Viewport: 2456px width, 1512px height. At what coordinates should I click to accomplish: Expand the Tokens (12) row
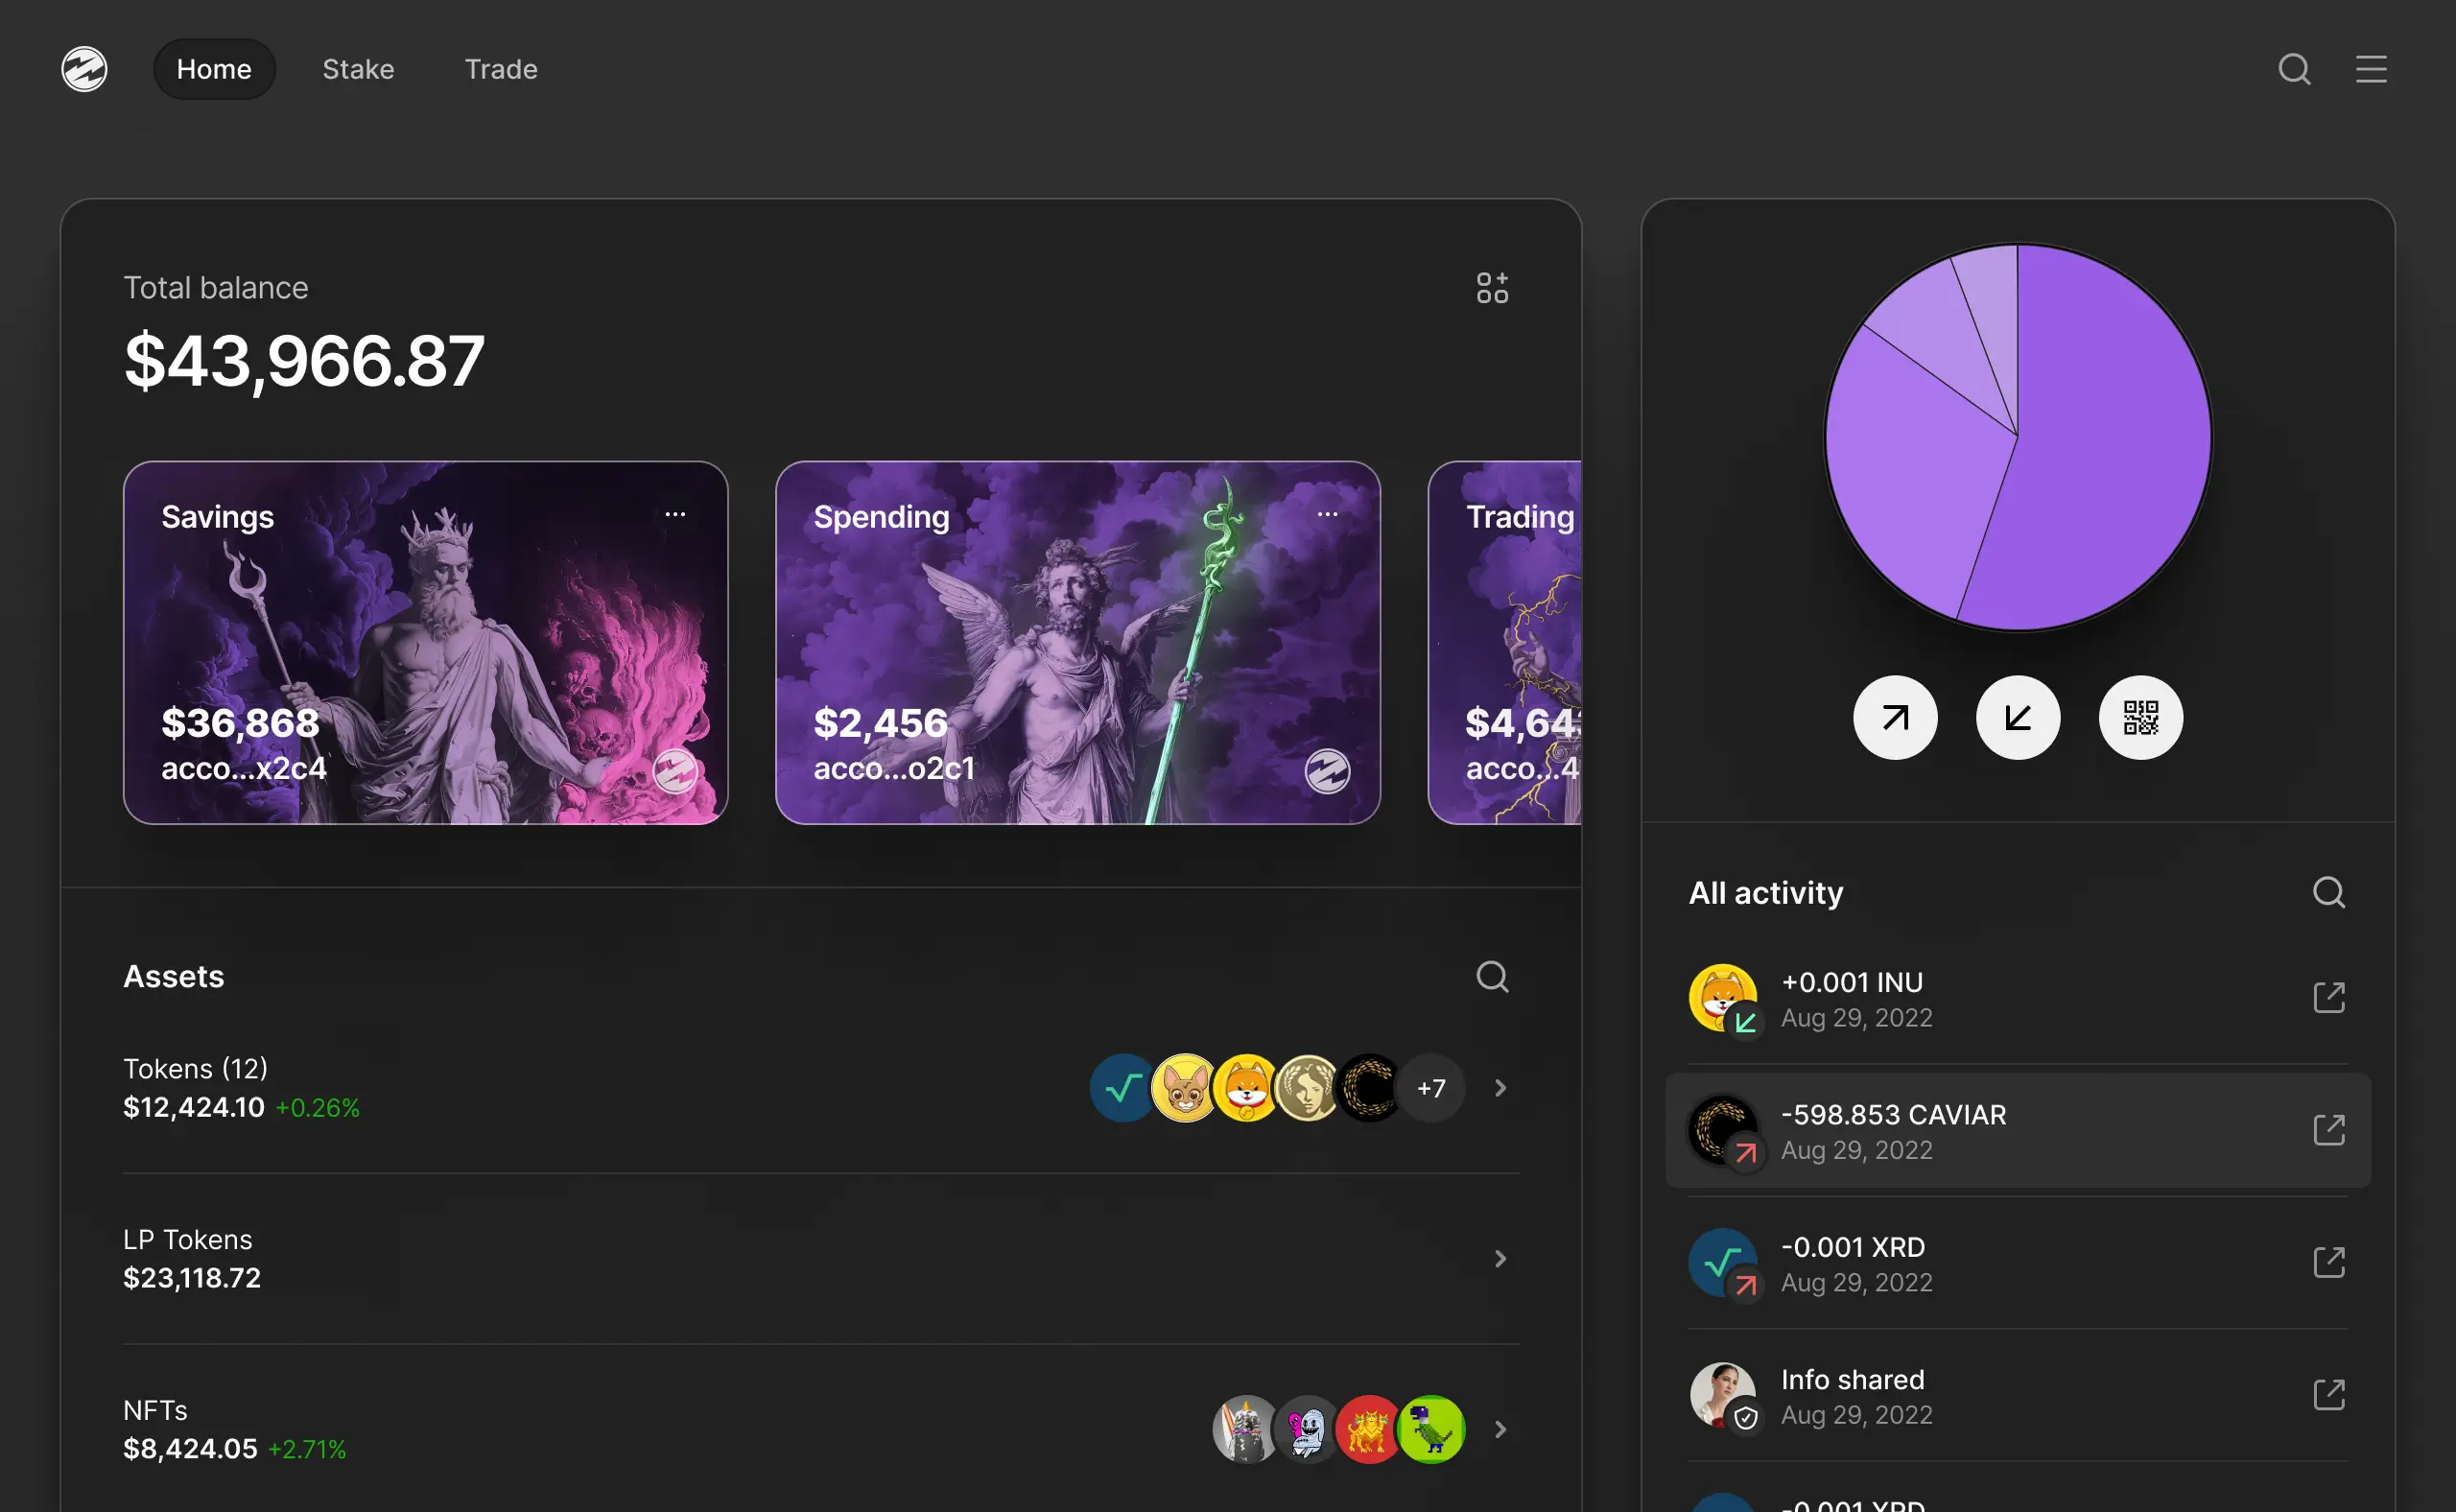tap(821, 1088)
